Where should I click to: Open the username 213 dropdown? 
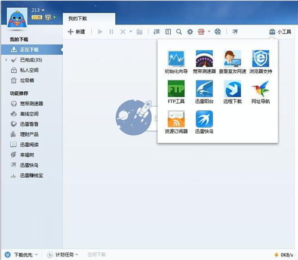point(38,10)
